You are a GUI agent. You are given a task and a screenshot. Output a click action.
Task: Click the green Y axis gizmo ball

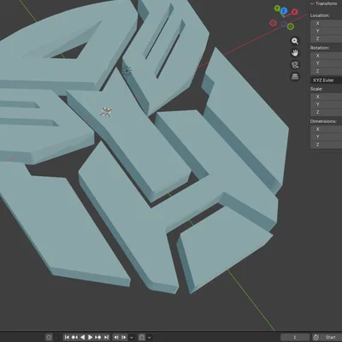point(277,9)
